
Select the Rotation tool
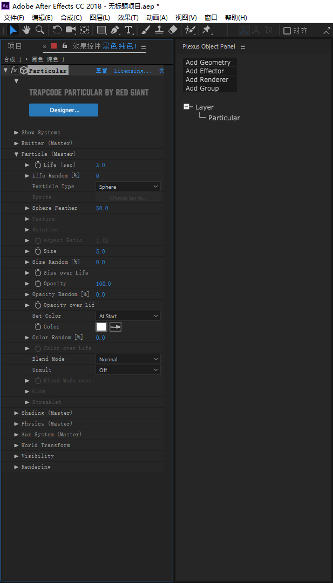(x=57, y=30)
